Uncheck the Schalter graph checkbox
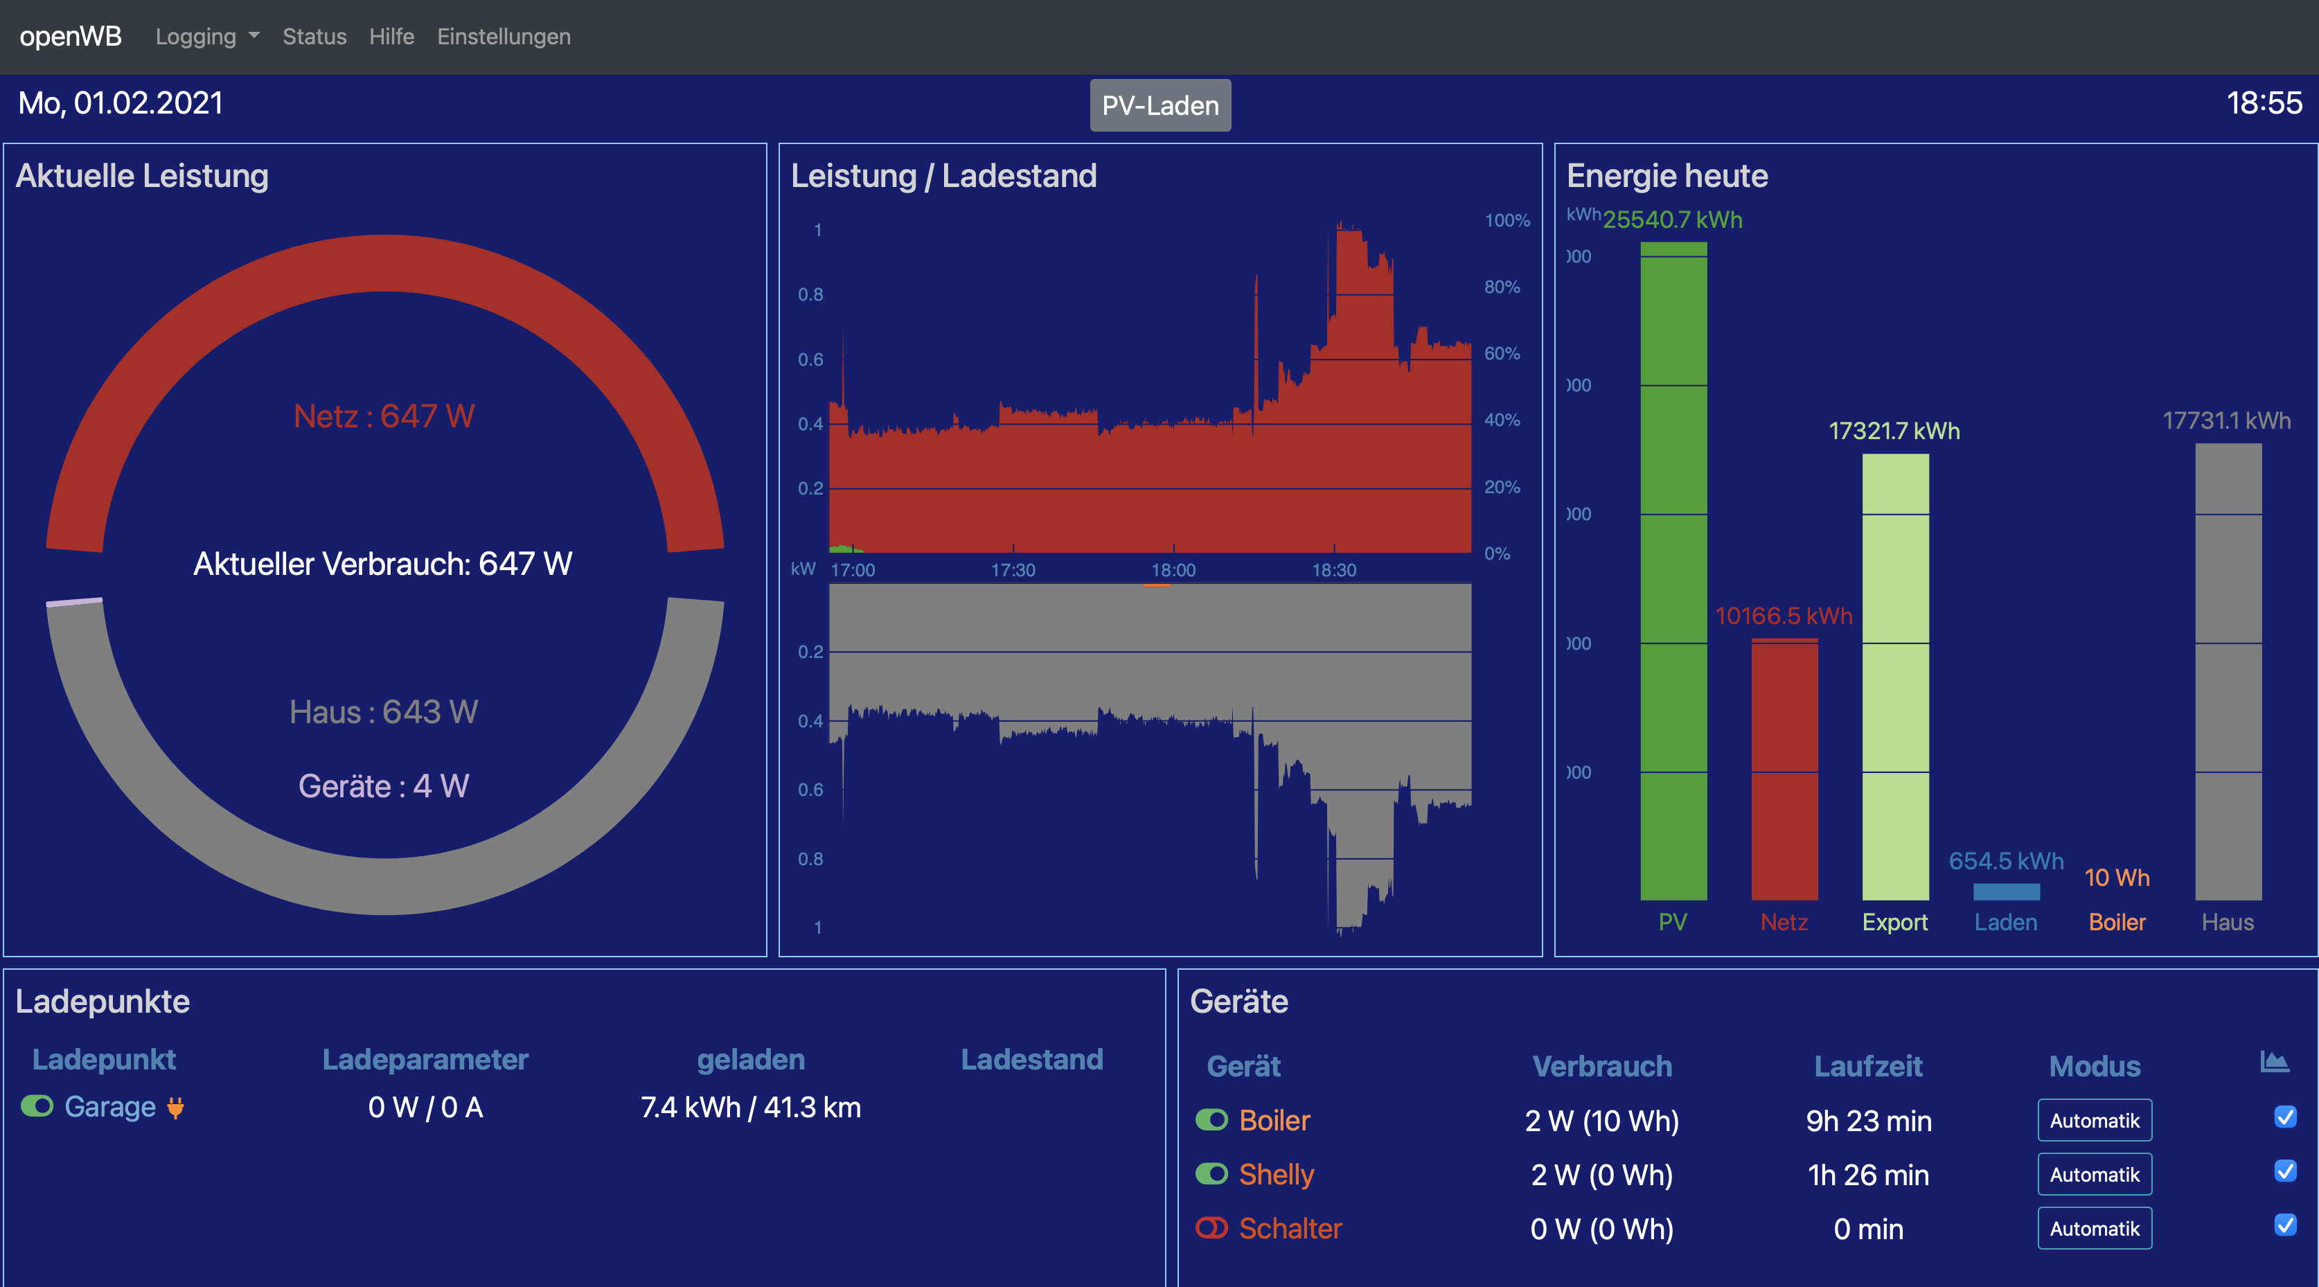This screenshot has width=2319, height=1287. (x=2285, y=1225)
